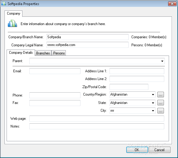Screen dimensions: 178x158
Task: Click the 'Enter information about company' description text
Action: pos(63,24)
